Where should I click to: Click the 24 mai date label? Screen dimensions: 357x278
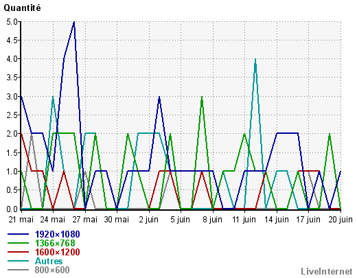53,220
